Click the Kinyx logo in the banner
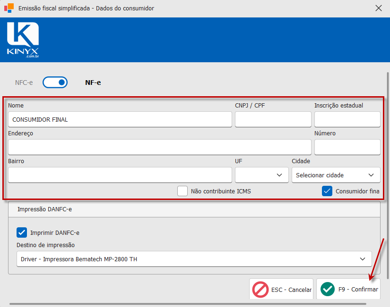 point(23,40)
